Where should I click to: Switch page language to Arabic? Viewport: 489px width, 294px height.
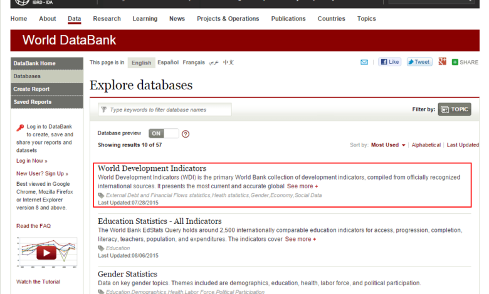[x=214, y=63]
